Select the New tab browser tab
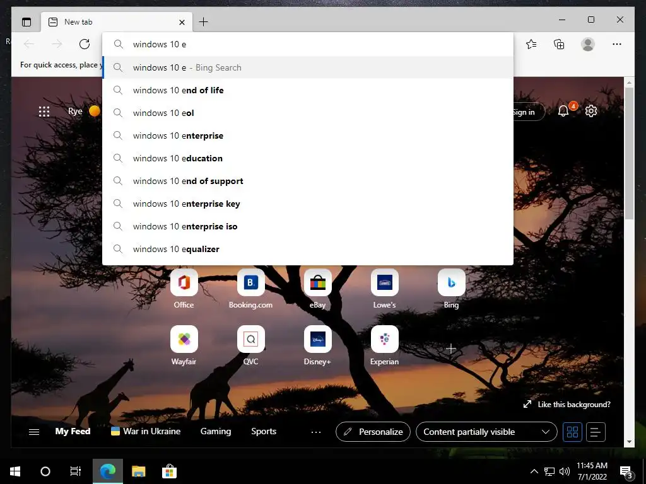This screenshot has width=646, height=484. coord(117,22)
